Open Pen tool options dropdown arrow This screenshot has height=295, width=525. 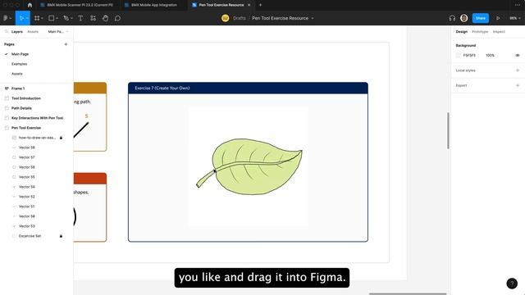point(71,18)
